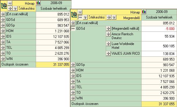The width and height of the screenshot is (177, 107).
Task: Select the 983 547 cell in right table
Action: [159, 65]
